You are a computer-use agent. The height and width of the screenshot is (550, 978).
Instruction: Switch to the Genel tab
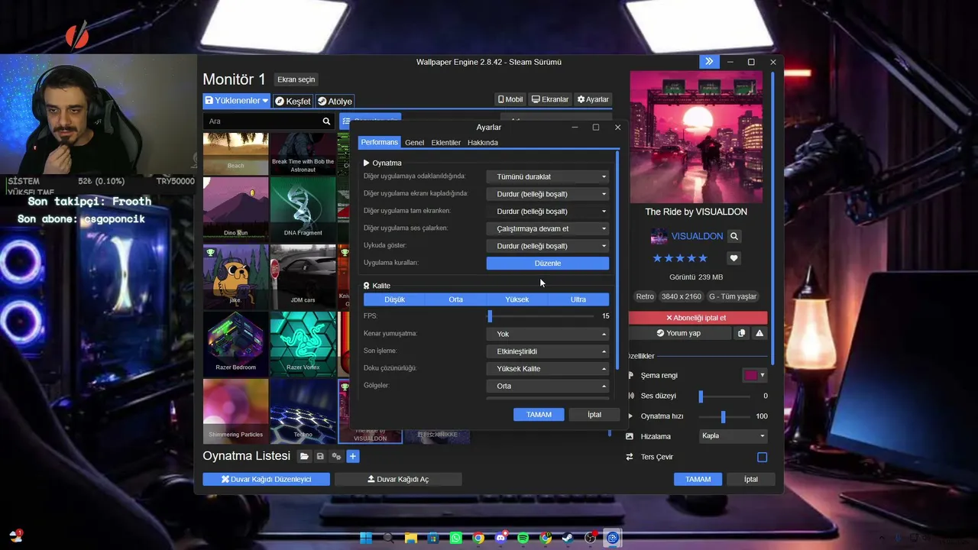click(x=415, y=143)
